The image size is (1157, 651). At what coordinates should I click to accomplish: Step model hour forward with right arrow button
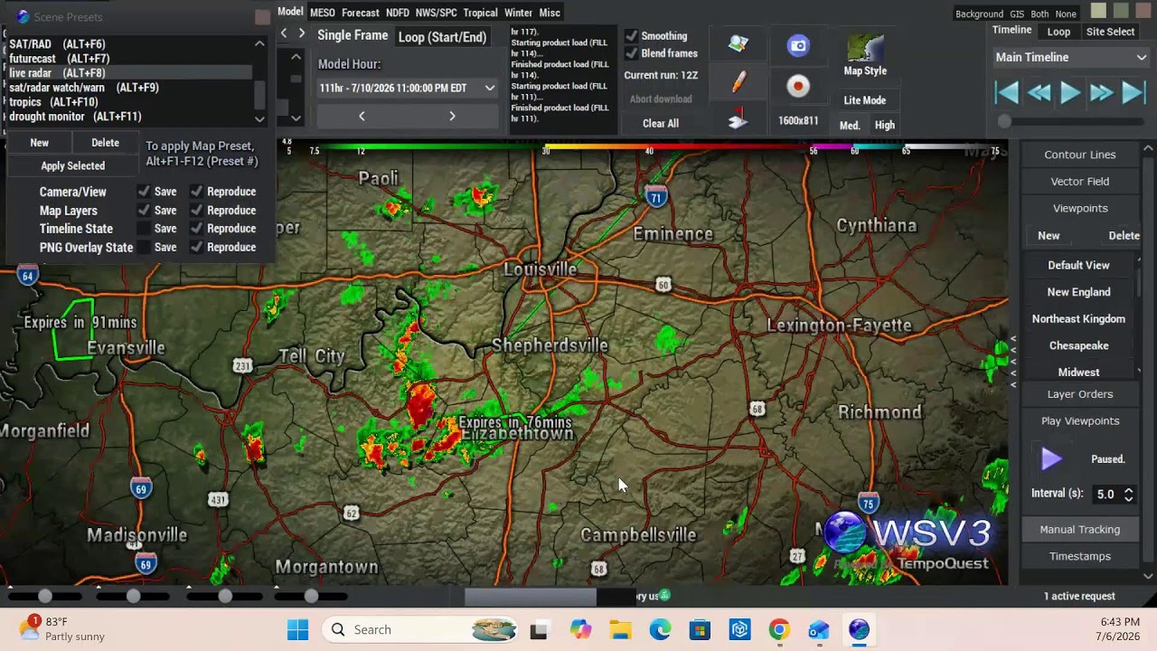(x=452, y=116)
